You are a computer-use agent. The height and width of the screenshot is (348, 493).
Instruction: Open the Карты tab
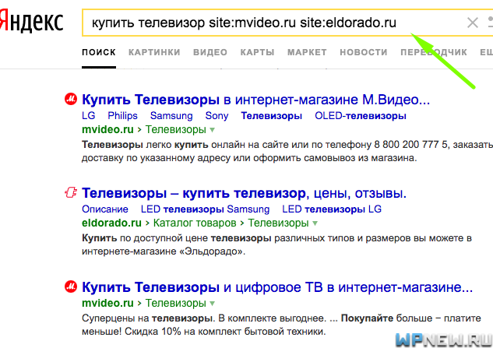coord(257,52)
